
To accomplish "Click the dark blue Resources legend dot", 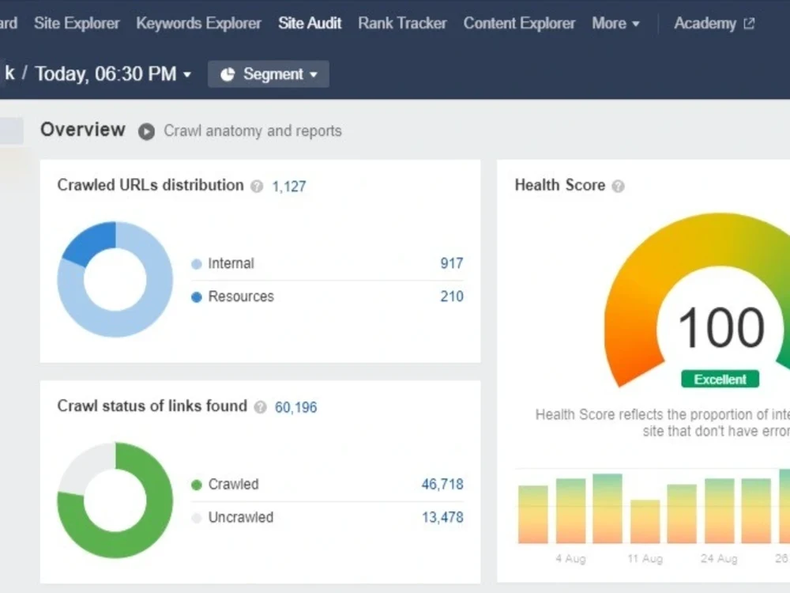I will [x=197, y=297].
